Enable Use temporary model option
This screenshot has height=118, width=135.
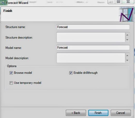point(11,83)
